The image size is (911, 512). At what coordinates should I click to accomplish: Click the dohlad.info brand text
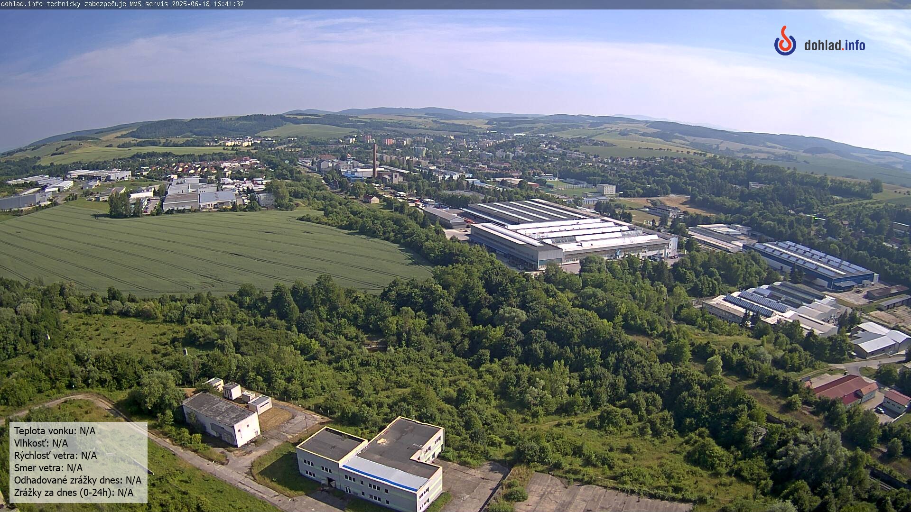(x=835, y=46)
